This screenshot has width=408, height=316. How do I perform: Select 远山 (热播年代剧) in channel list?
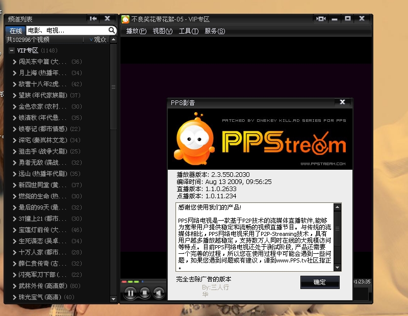[x=43, y=173]
